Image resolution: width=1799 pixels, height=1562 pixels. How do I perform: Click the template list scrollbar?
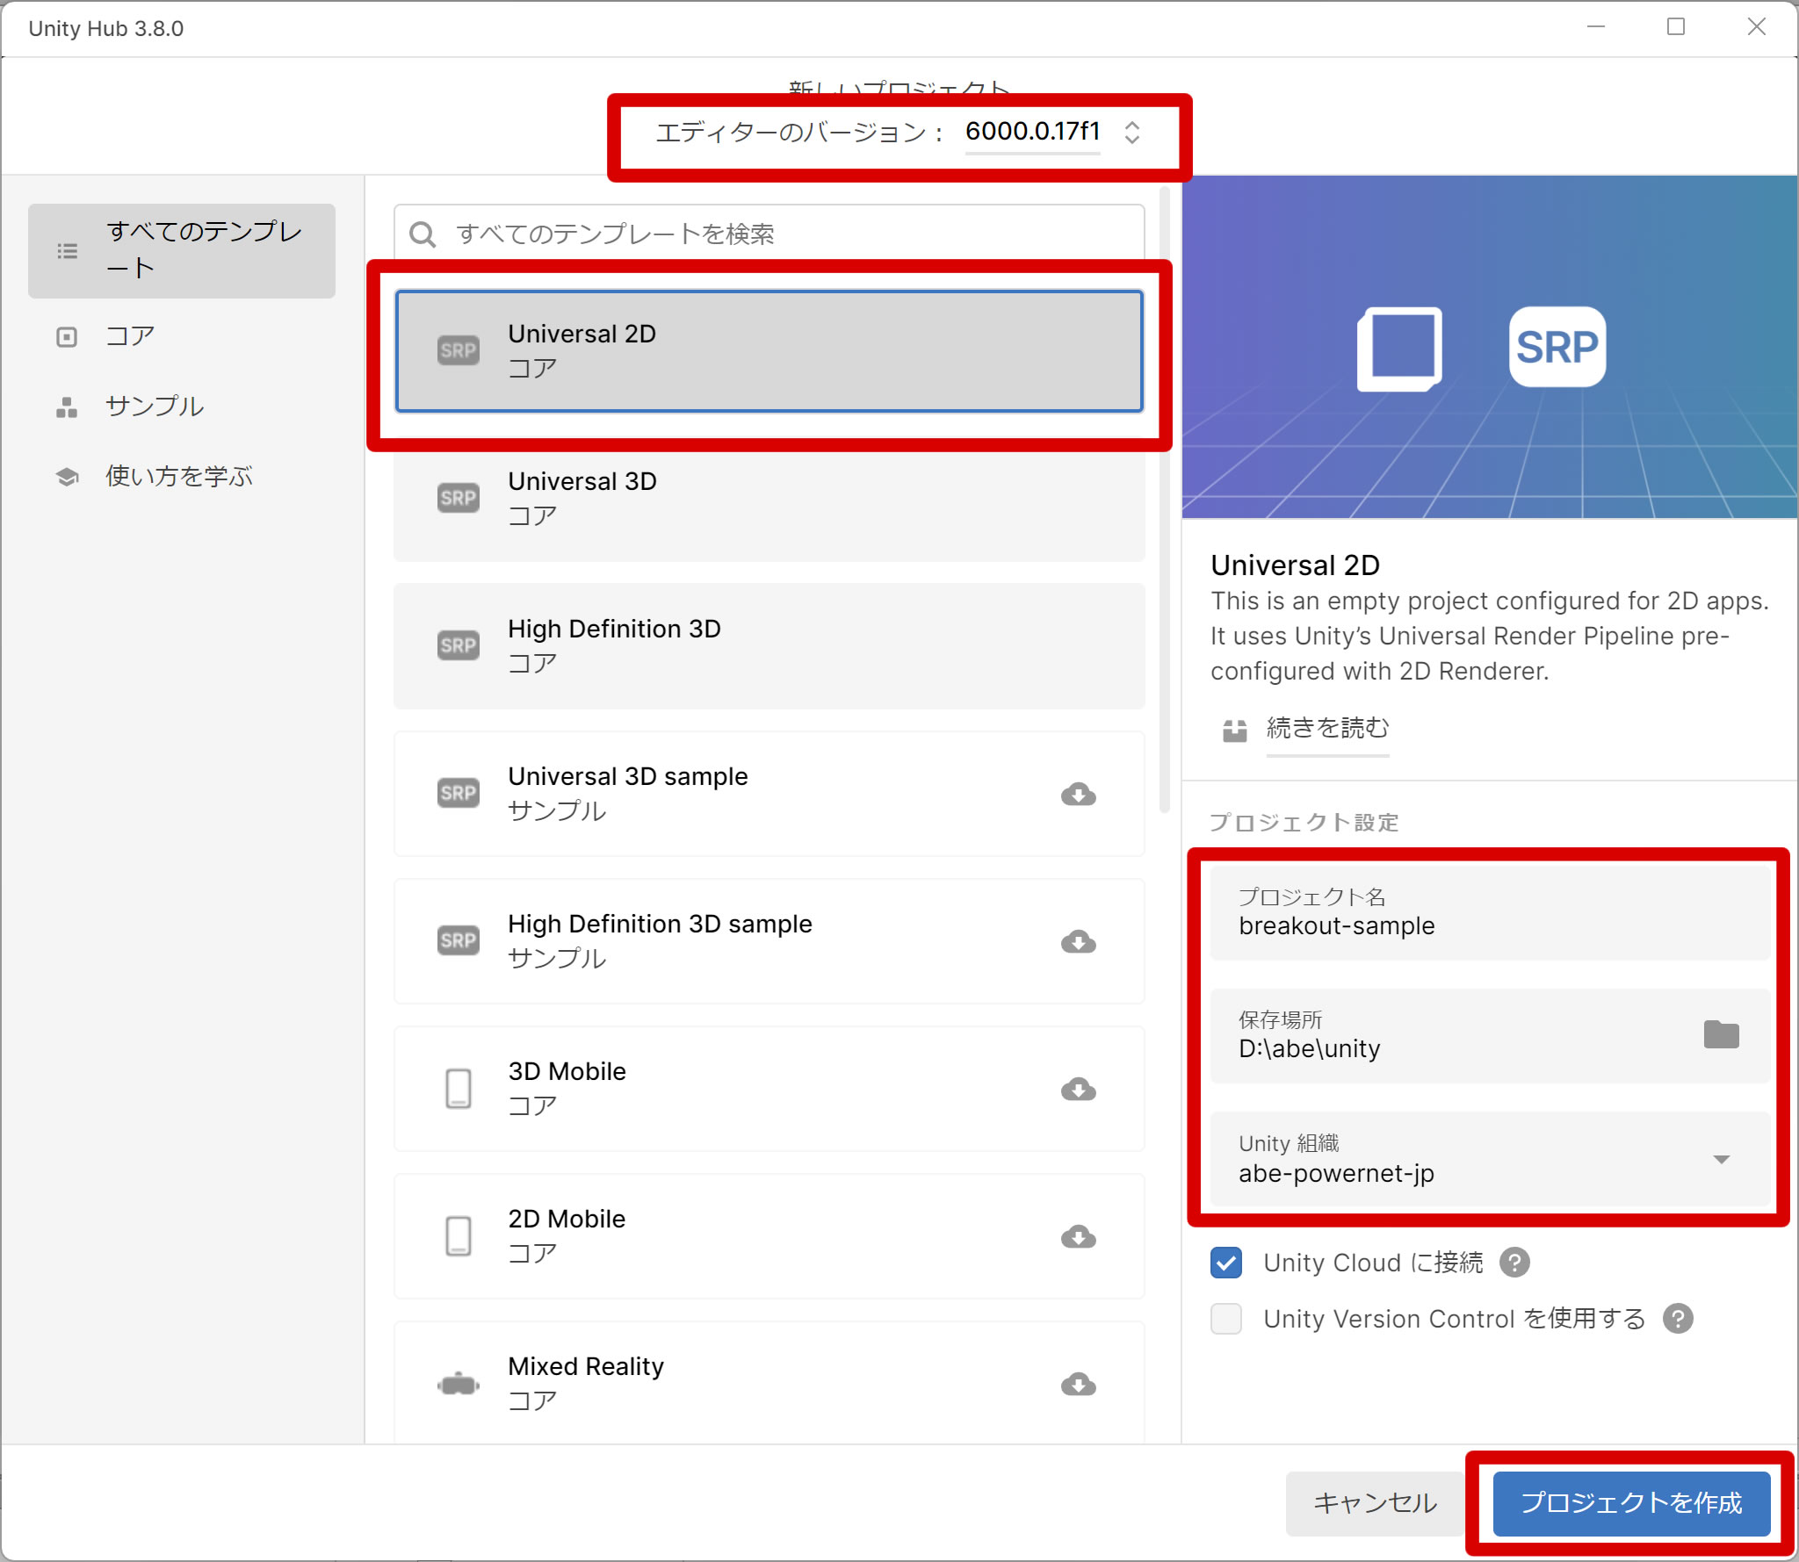1164,500
